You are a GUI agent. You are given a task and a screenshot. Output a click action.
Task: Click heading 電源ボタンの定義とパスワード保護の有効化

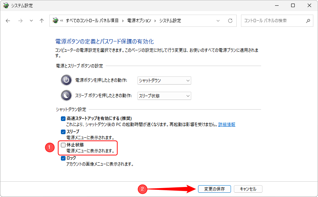105,41
